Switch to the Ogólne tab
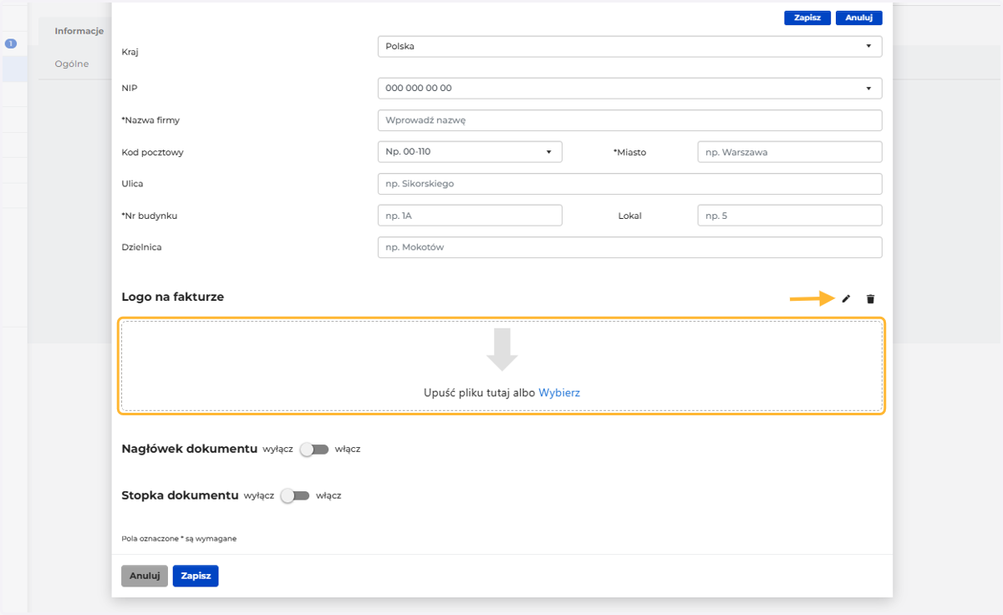1003x615 pixels. 72,64
